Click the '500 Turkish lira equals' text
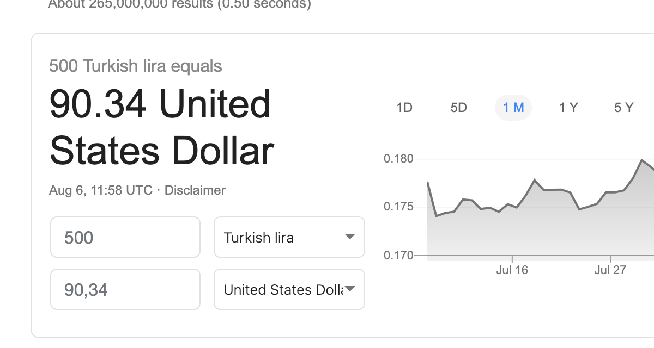 pyautogui.click(x=136, y=66)
